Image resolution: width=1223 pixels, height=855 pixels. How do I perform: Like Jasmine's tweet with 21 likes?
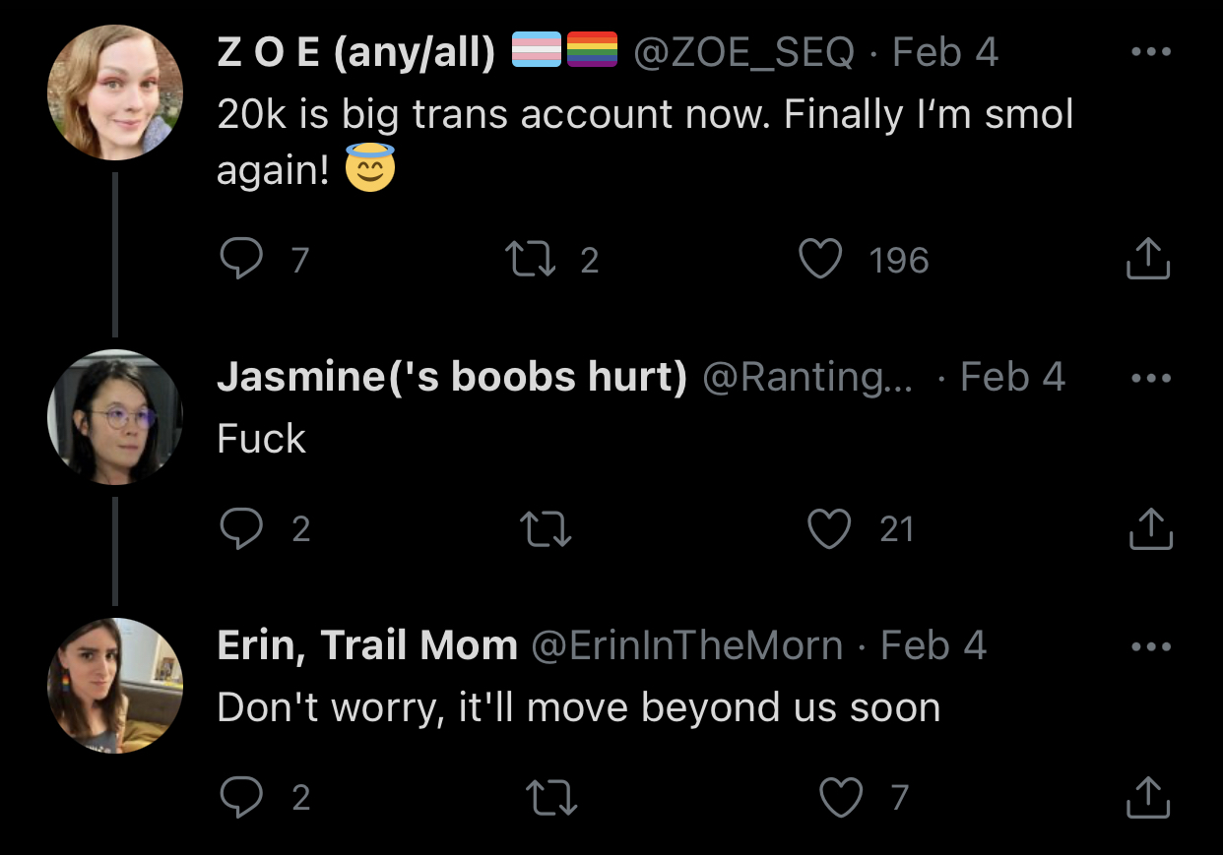click(x=829, y=529)
